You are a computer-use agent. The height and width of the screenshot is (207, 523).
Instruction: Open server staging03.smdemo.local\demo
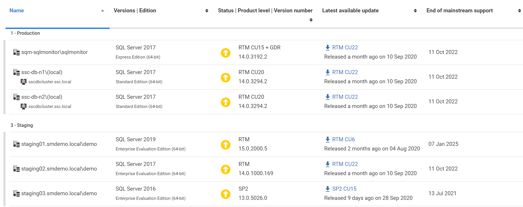[59, 194]
